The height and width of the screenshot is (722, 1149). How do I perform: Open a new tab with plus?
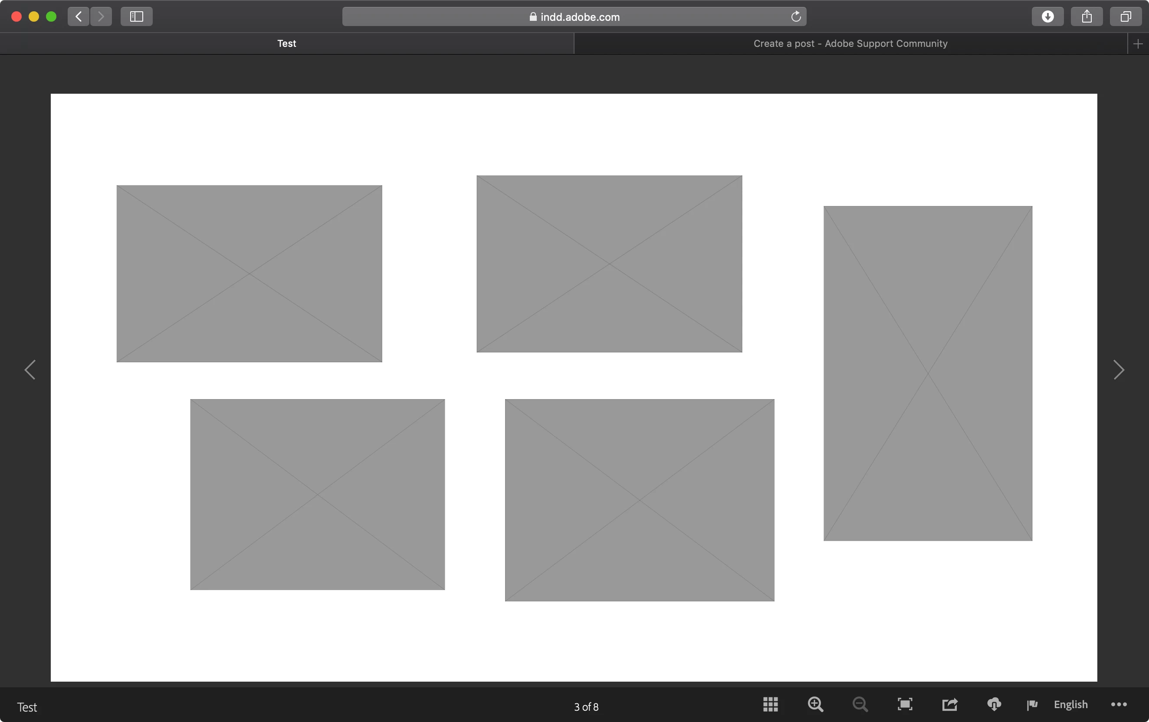tap(1138, 44)
